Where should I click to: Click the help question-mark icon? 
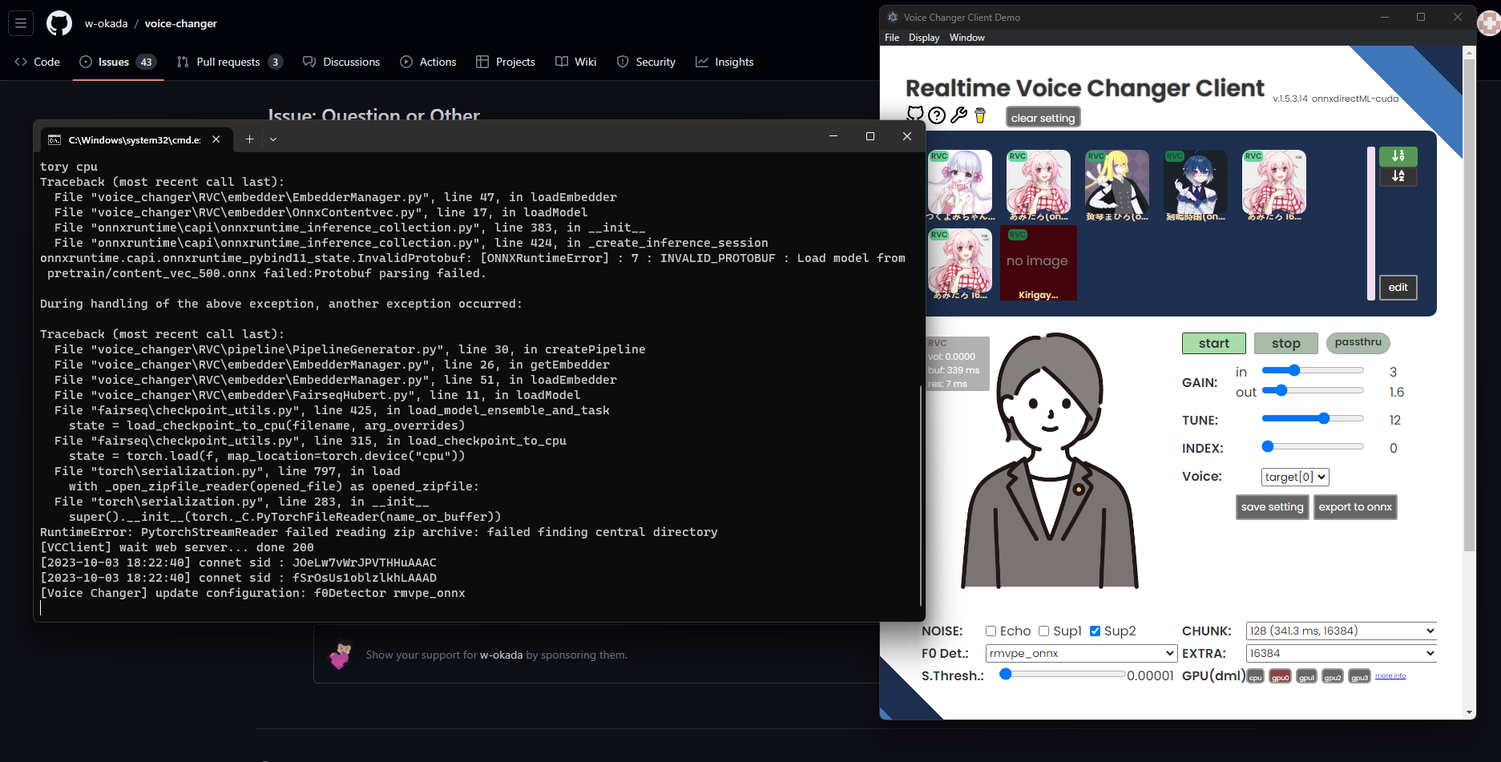point(936,115)
